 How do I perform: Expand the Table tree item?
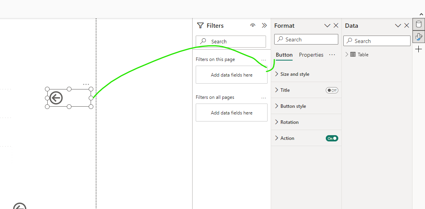coord(346,54)
